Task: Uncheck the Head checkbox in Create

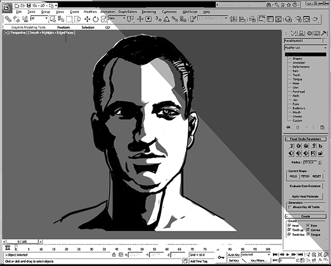Action: pos(290,225)
